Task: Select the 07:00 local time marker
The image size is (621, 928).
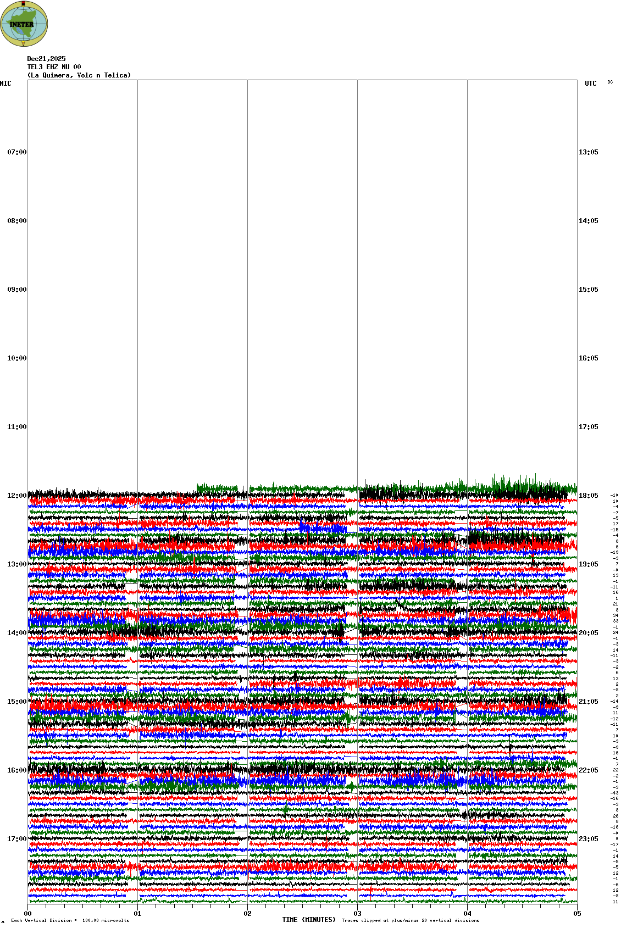Action: click(16, 152)
